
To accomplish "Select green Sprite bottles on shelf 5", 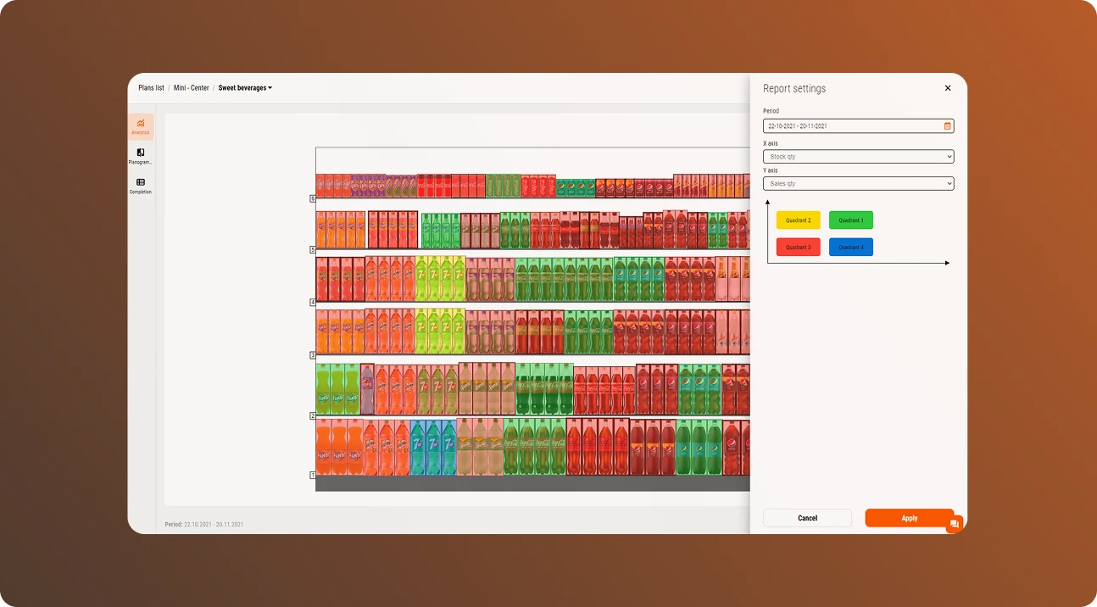I will point(440,231).
